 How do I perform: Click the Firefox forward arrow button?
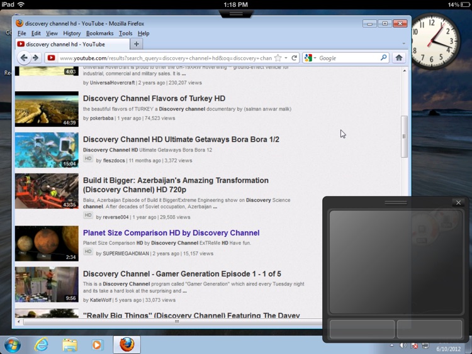(35, 58)
